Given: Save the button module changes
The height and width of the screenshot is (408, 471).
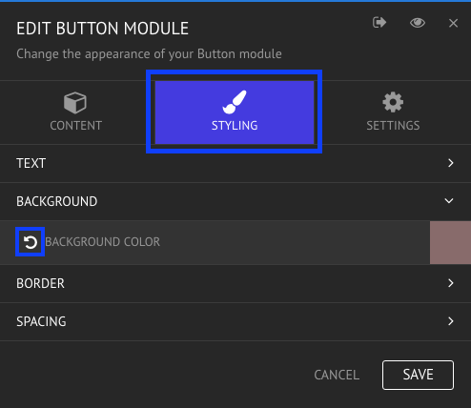Looking at the screenshot, I should [418, 375].
